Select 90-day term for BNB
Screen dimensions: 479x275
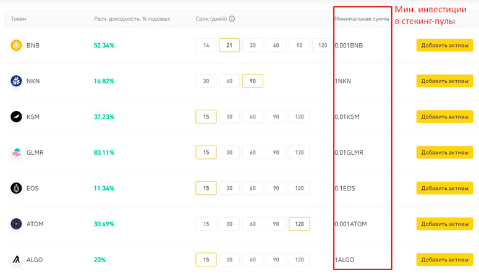pyautogui.click(x=299, y=45)
